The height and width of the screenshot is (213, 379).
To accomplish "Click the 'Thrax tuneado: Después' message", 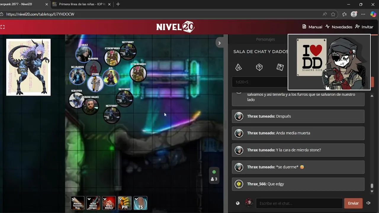I will [x=298, y=116].
